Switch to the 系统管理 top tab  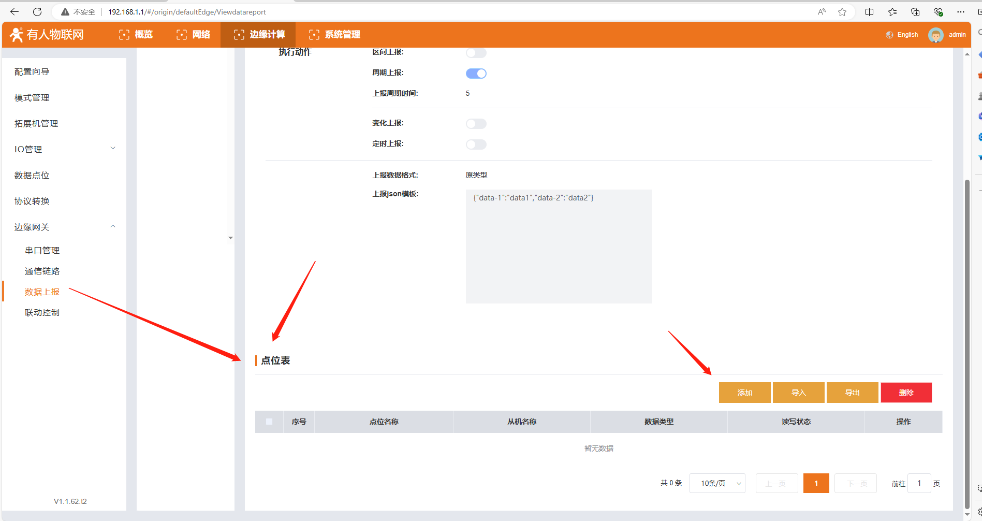click(x=334, y=35)
